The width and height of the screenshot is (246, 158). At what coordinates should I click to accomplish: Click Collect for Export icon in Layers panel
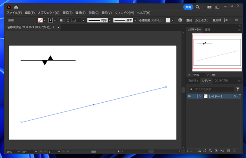(x=199, y=151)
